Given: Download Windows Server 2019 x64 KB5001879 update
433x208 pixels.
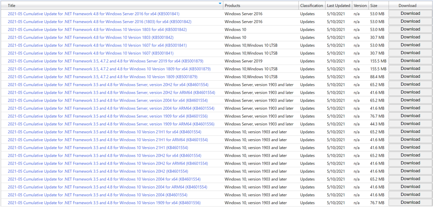Looking at the screenshot, I should (x=410, y=61).
